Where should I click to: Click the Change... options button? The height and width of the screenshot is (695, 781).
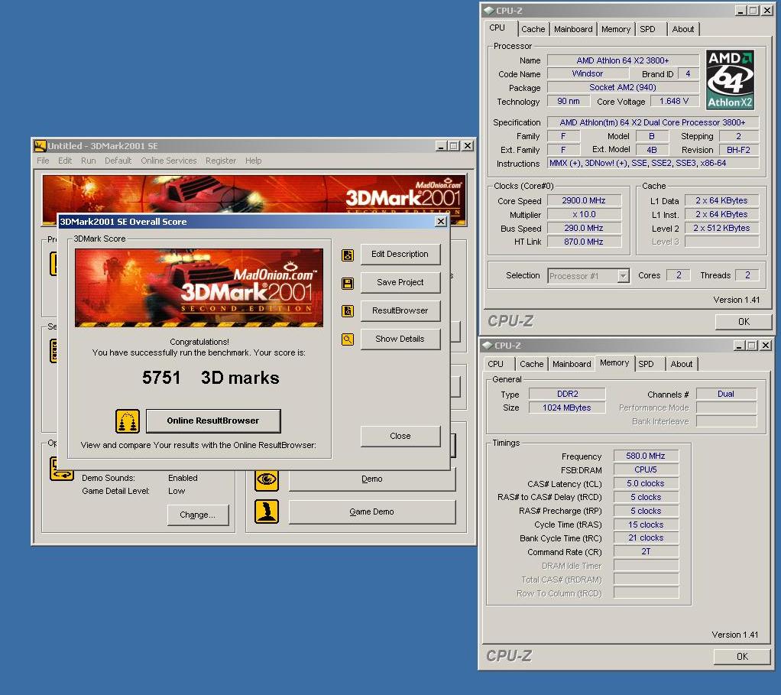coord(198,515)
